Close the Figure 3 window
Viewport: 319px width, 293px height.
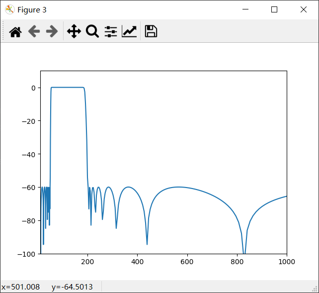[304, 9]
